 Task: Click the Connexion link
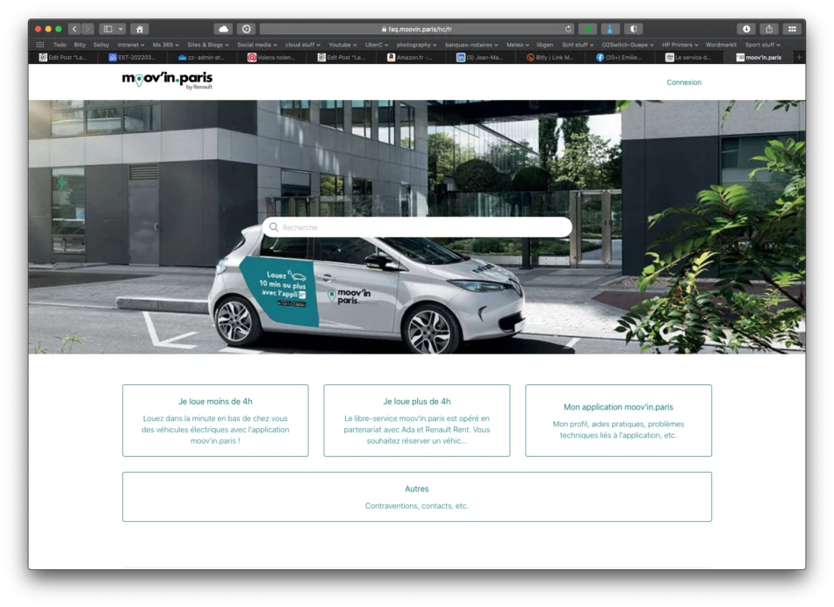684,82
